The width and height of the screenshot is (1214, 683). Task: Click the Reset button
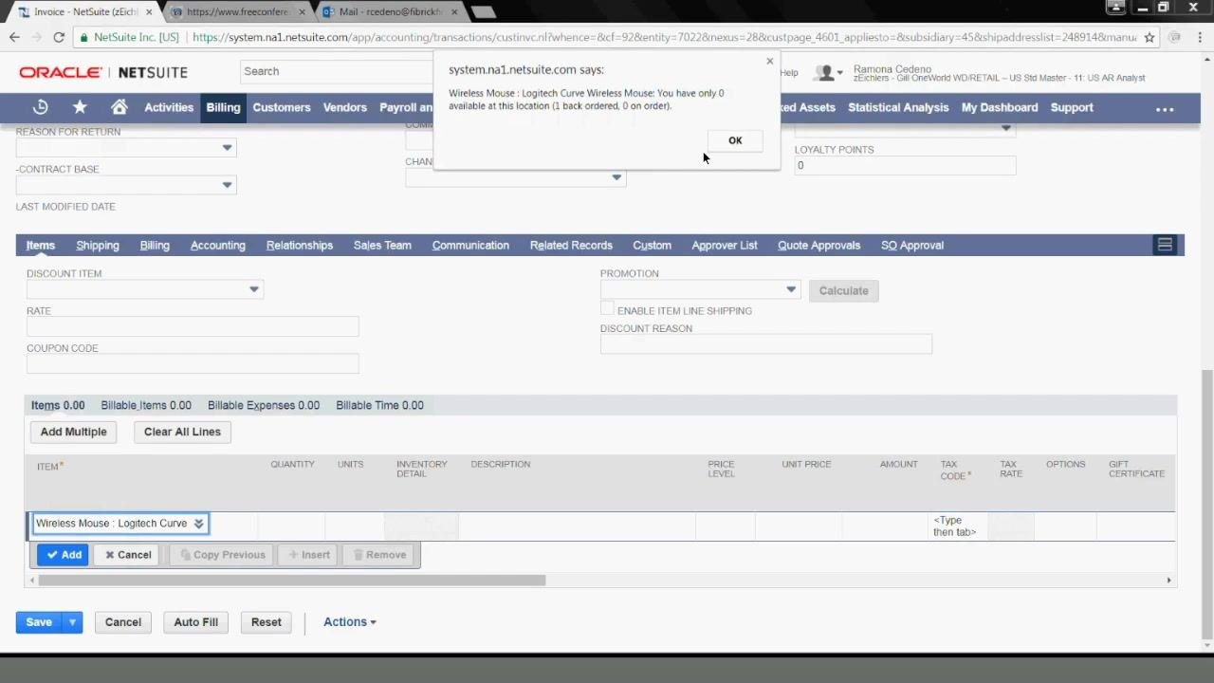coord(267,622)
